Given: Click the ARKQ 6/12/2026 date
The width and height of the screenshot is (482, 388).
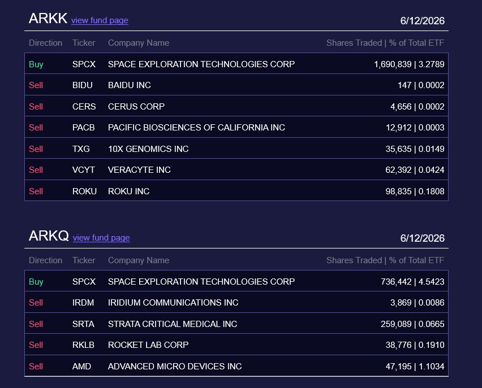Looking at the screenshot, I should click(x=423, y=238).
